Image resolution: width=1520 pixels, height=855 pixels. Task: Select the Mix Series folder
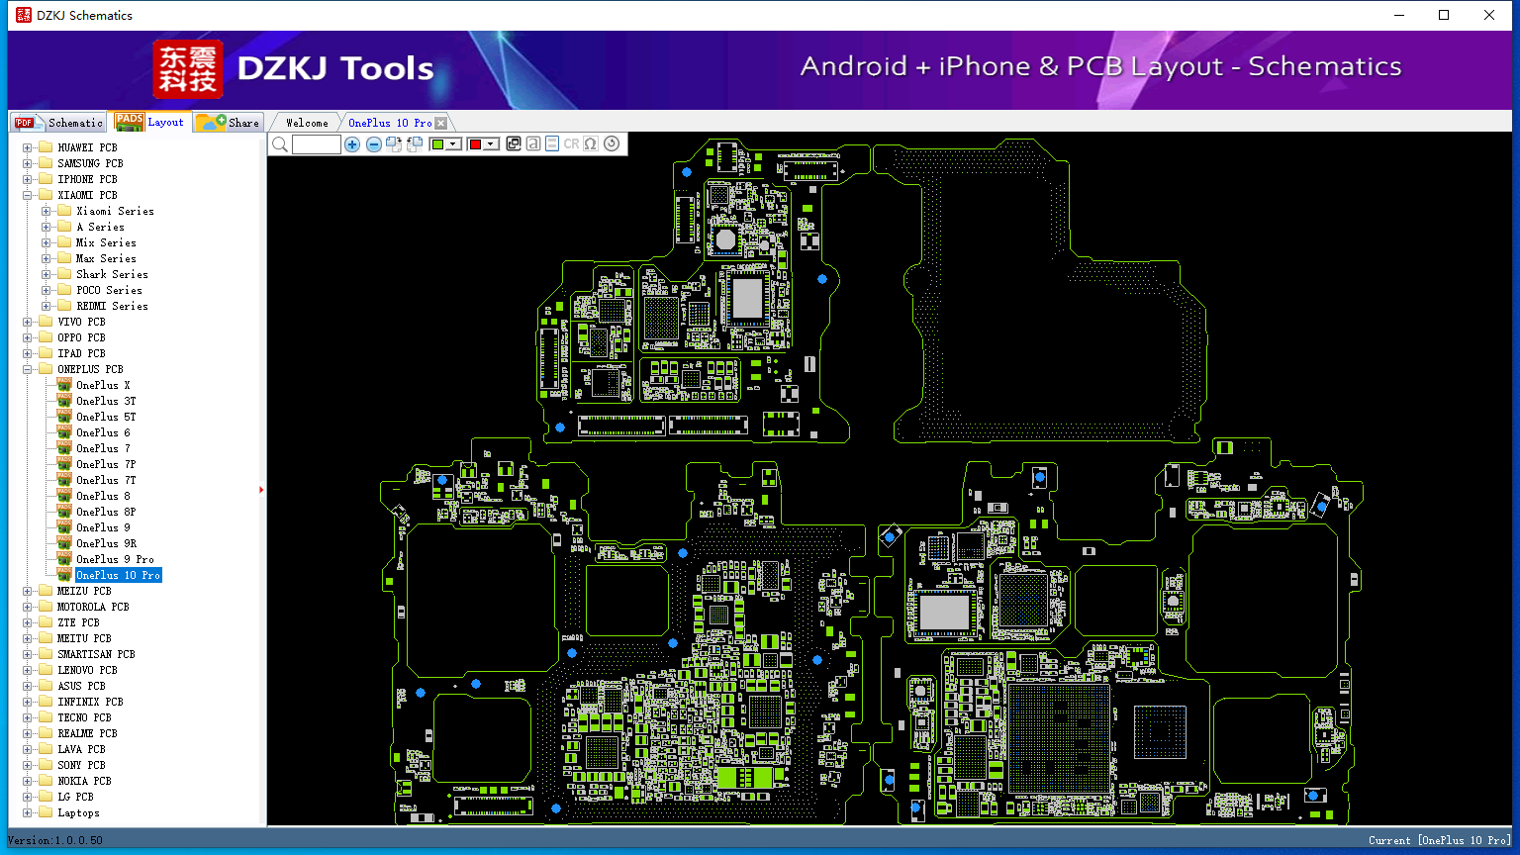(x=106, y=242)
